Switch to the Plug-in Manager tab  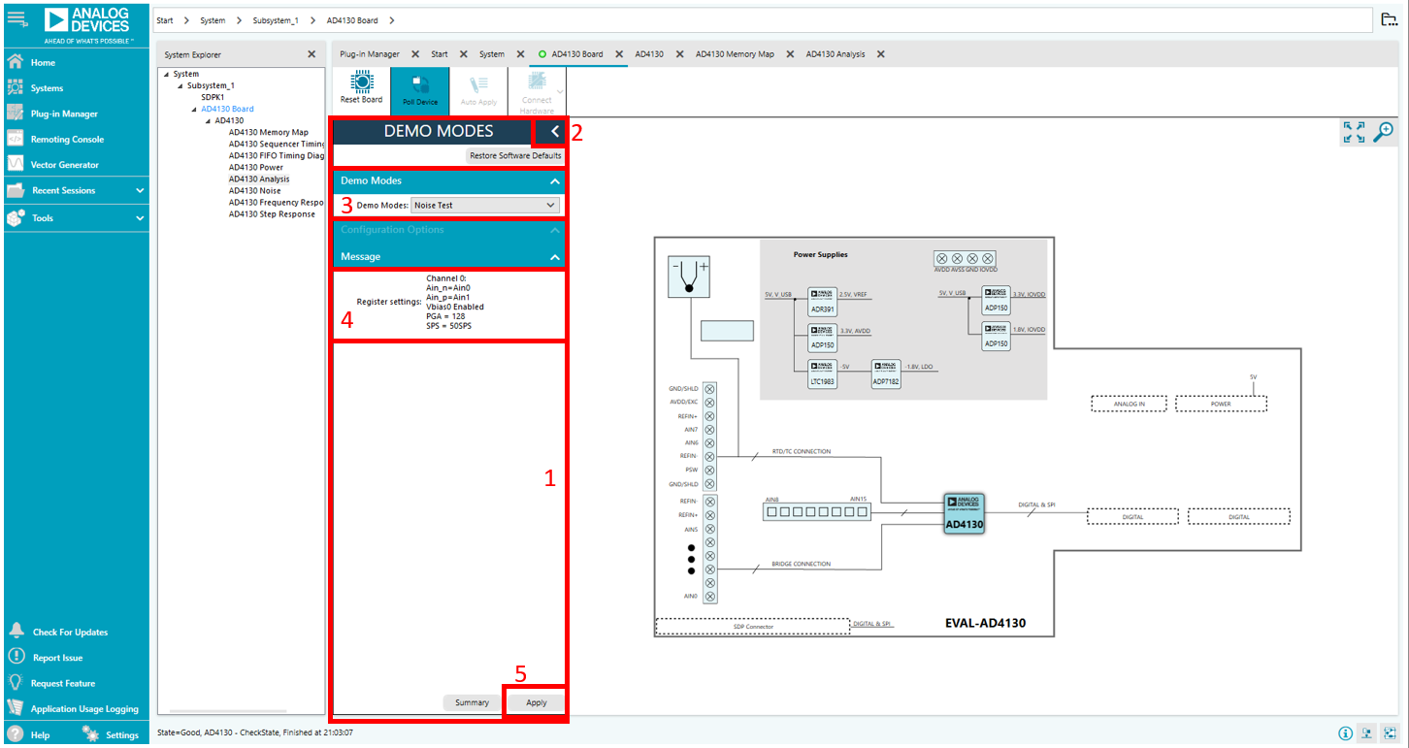pyautogui.click(x=370, y=54)
